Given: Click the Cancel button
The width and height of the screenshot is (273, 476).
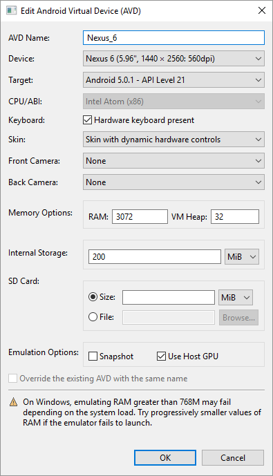Looking at the screenshot, I should pyautogui.click(x=233, y=458).
